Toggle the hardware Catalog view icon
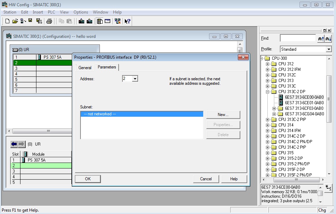The width and height of the screenshot is (336, 214). (x=100, y=21)
